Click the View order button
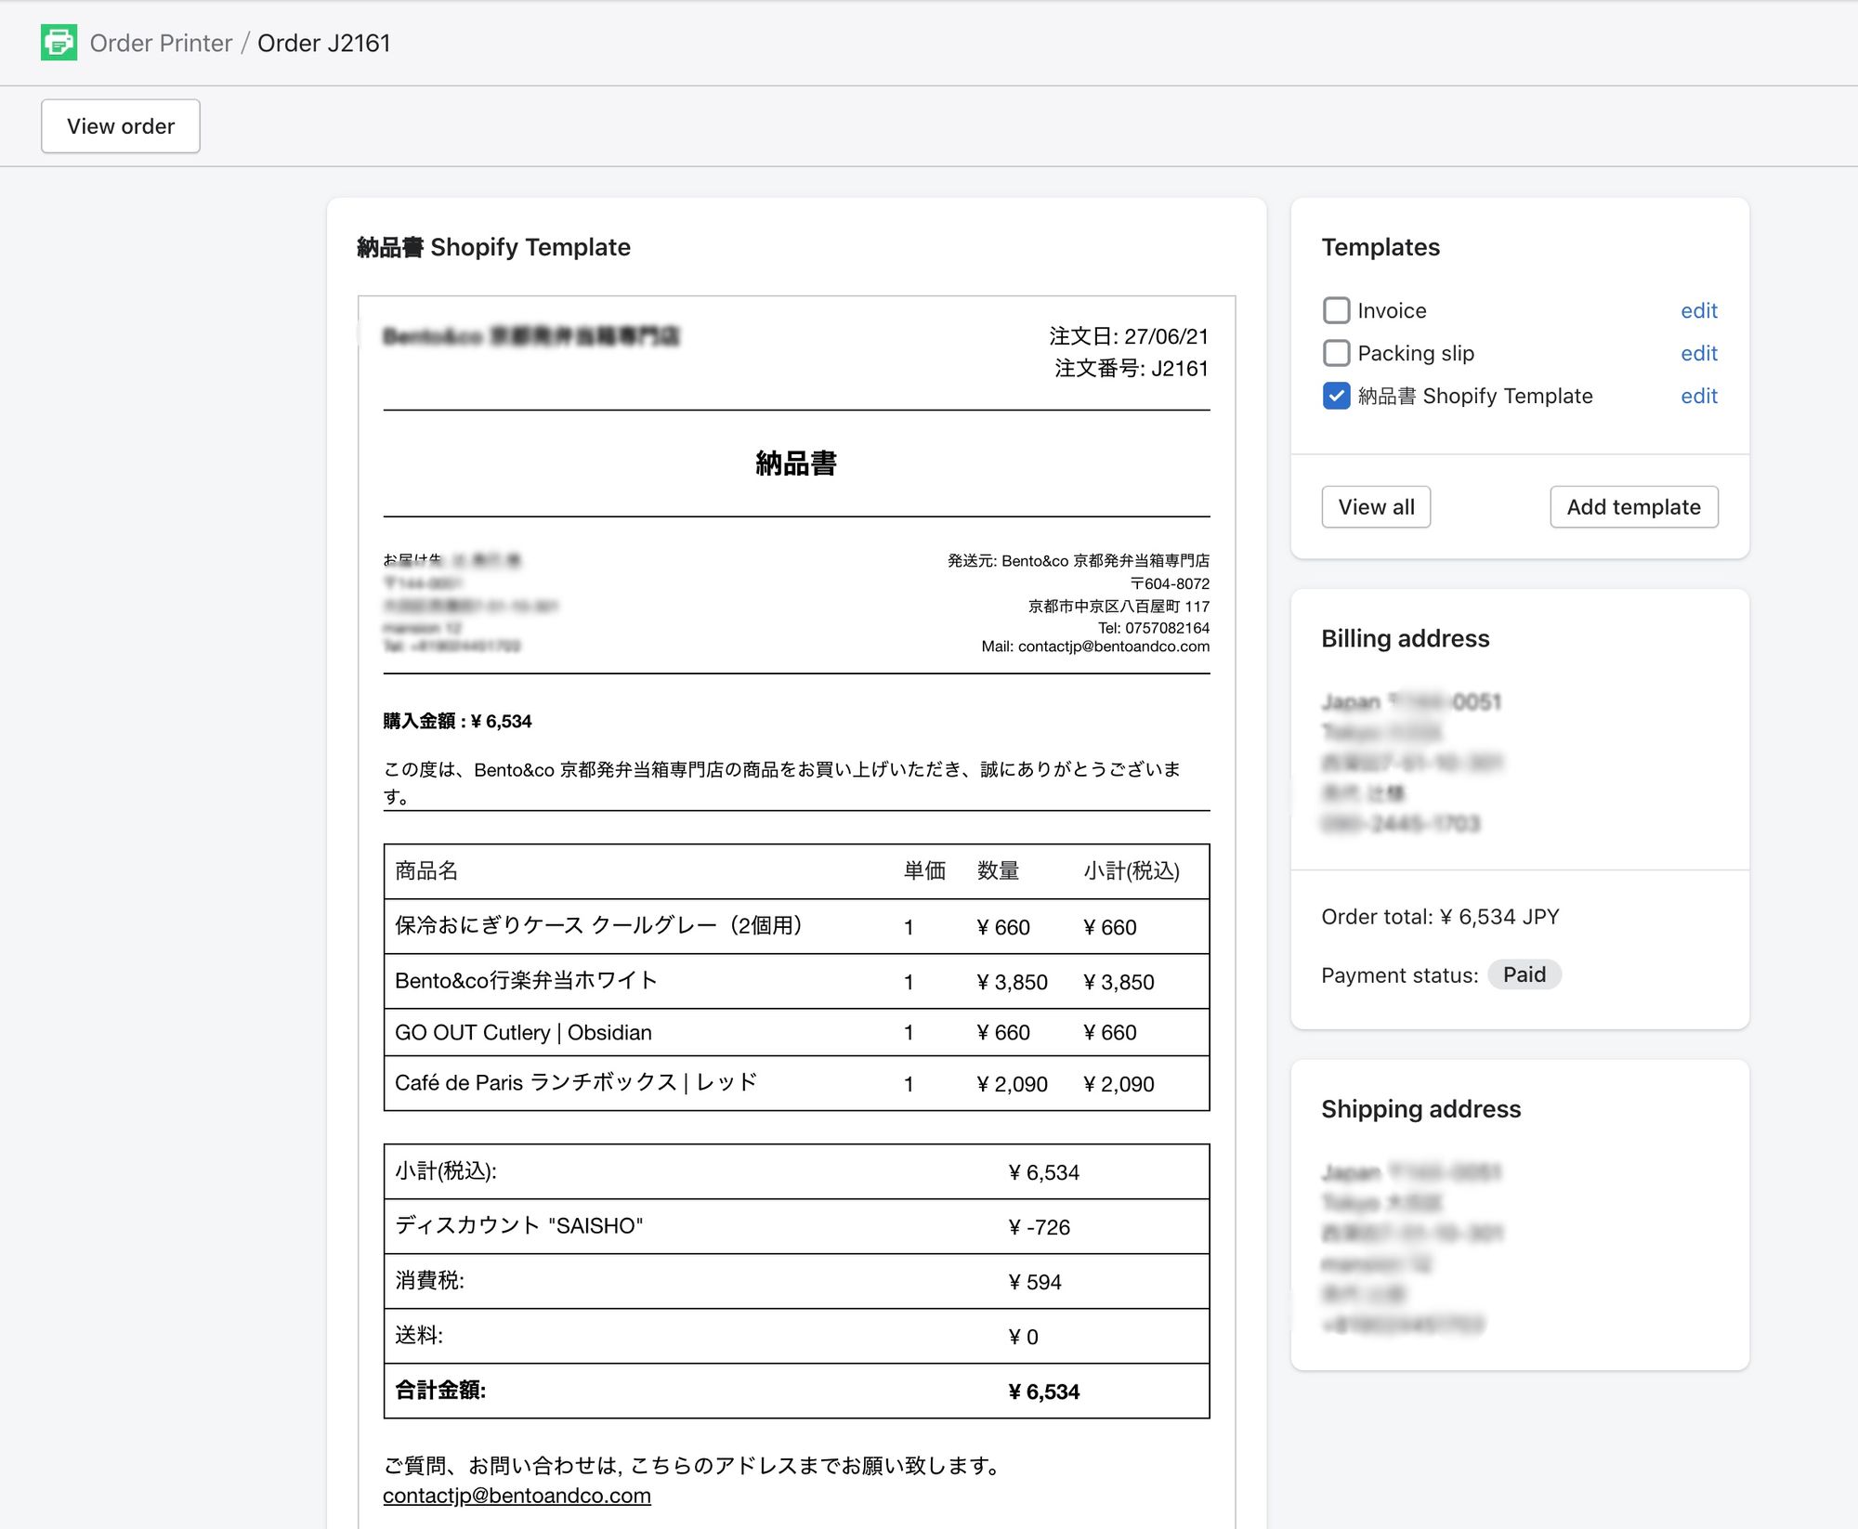Screen dimensions: 1858x1529 pos(121,126)
